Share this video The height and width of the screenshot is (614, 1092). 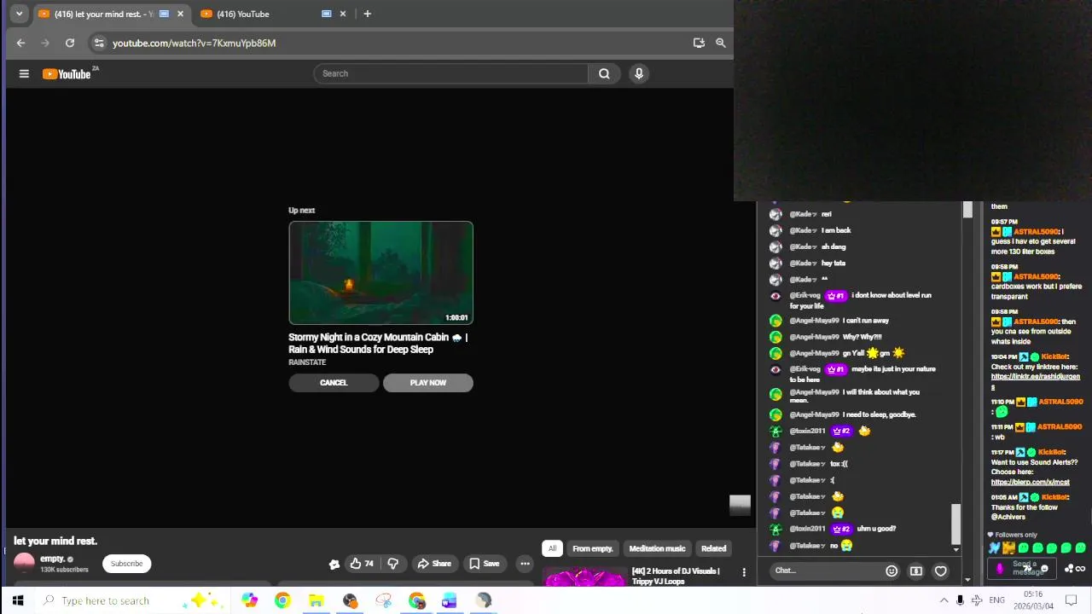(x=433, y=564)
